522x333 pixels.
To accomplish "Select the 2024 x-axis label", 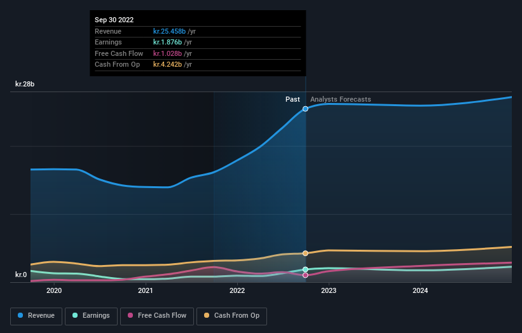I will 420,290.
